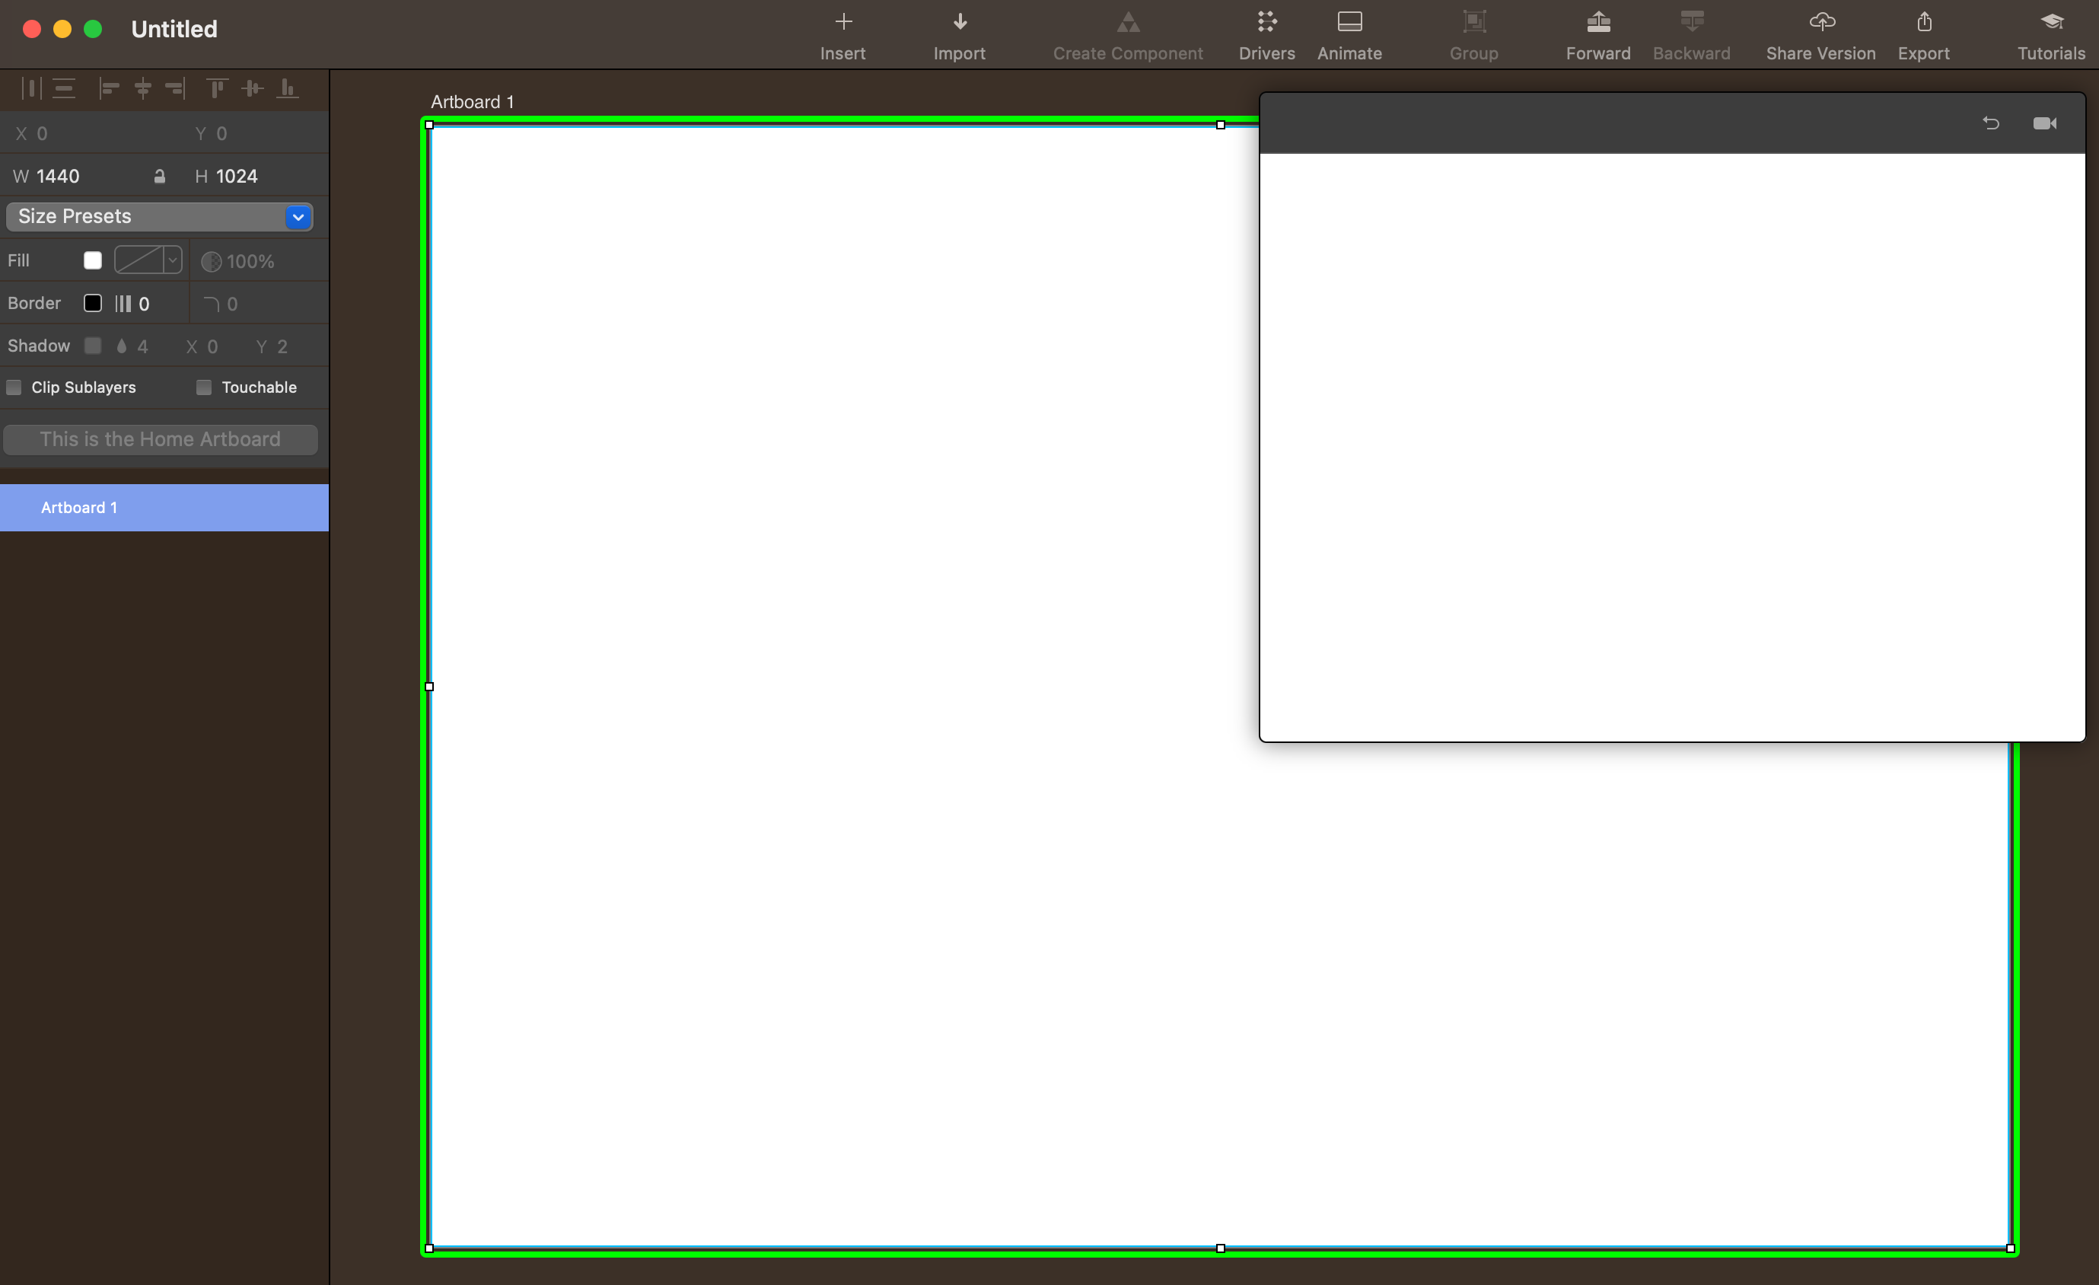The width and height of the screenshot is (2099, 1285).
Task: Minimize the Untitled window
Action: [x=62, y=29]
